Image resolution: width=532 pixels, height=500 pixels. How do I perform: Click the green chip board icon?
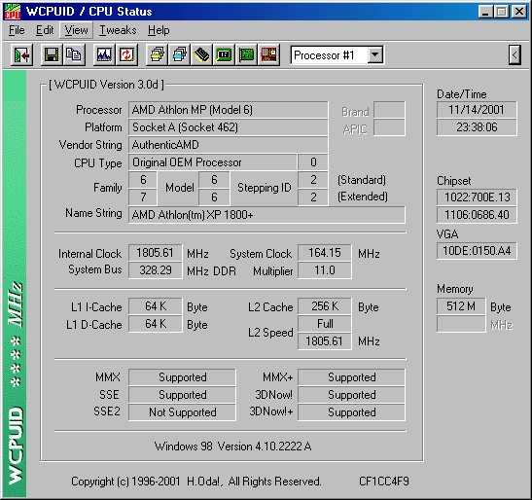(224, 54)
